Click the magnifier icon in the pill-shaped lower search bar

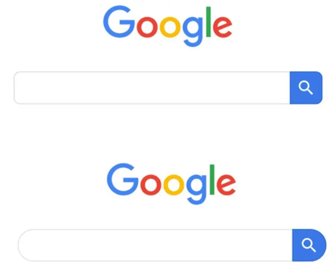[x=309, y=245]
